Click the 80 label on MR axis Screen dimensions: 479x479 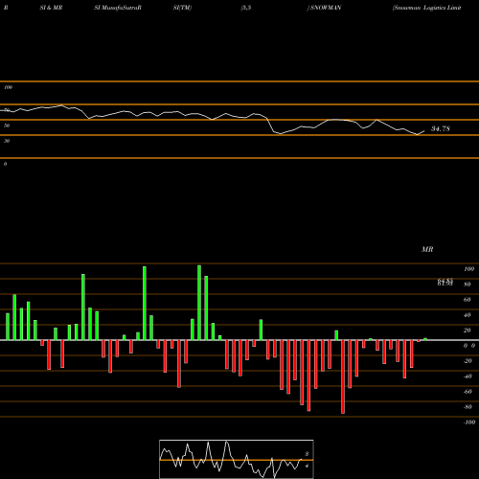[468, 285]
